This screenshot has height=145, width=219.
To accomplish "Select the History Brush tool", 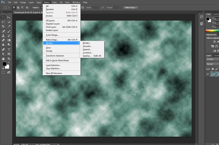I will [9, 36].
